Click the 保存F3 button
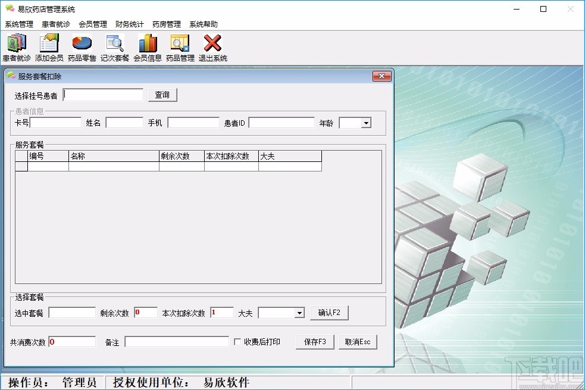585x390 pixels. (x=315, y=341)
